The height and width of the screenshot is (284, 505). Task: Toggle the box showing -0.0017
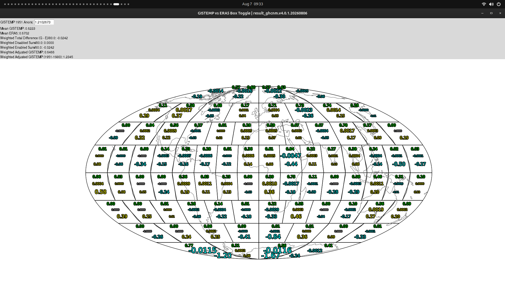291,184
